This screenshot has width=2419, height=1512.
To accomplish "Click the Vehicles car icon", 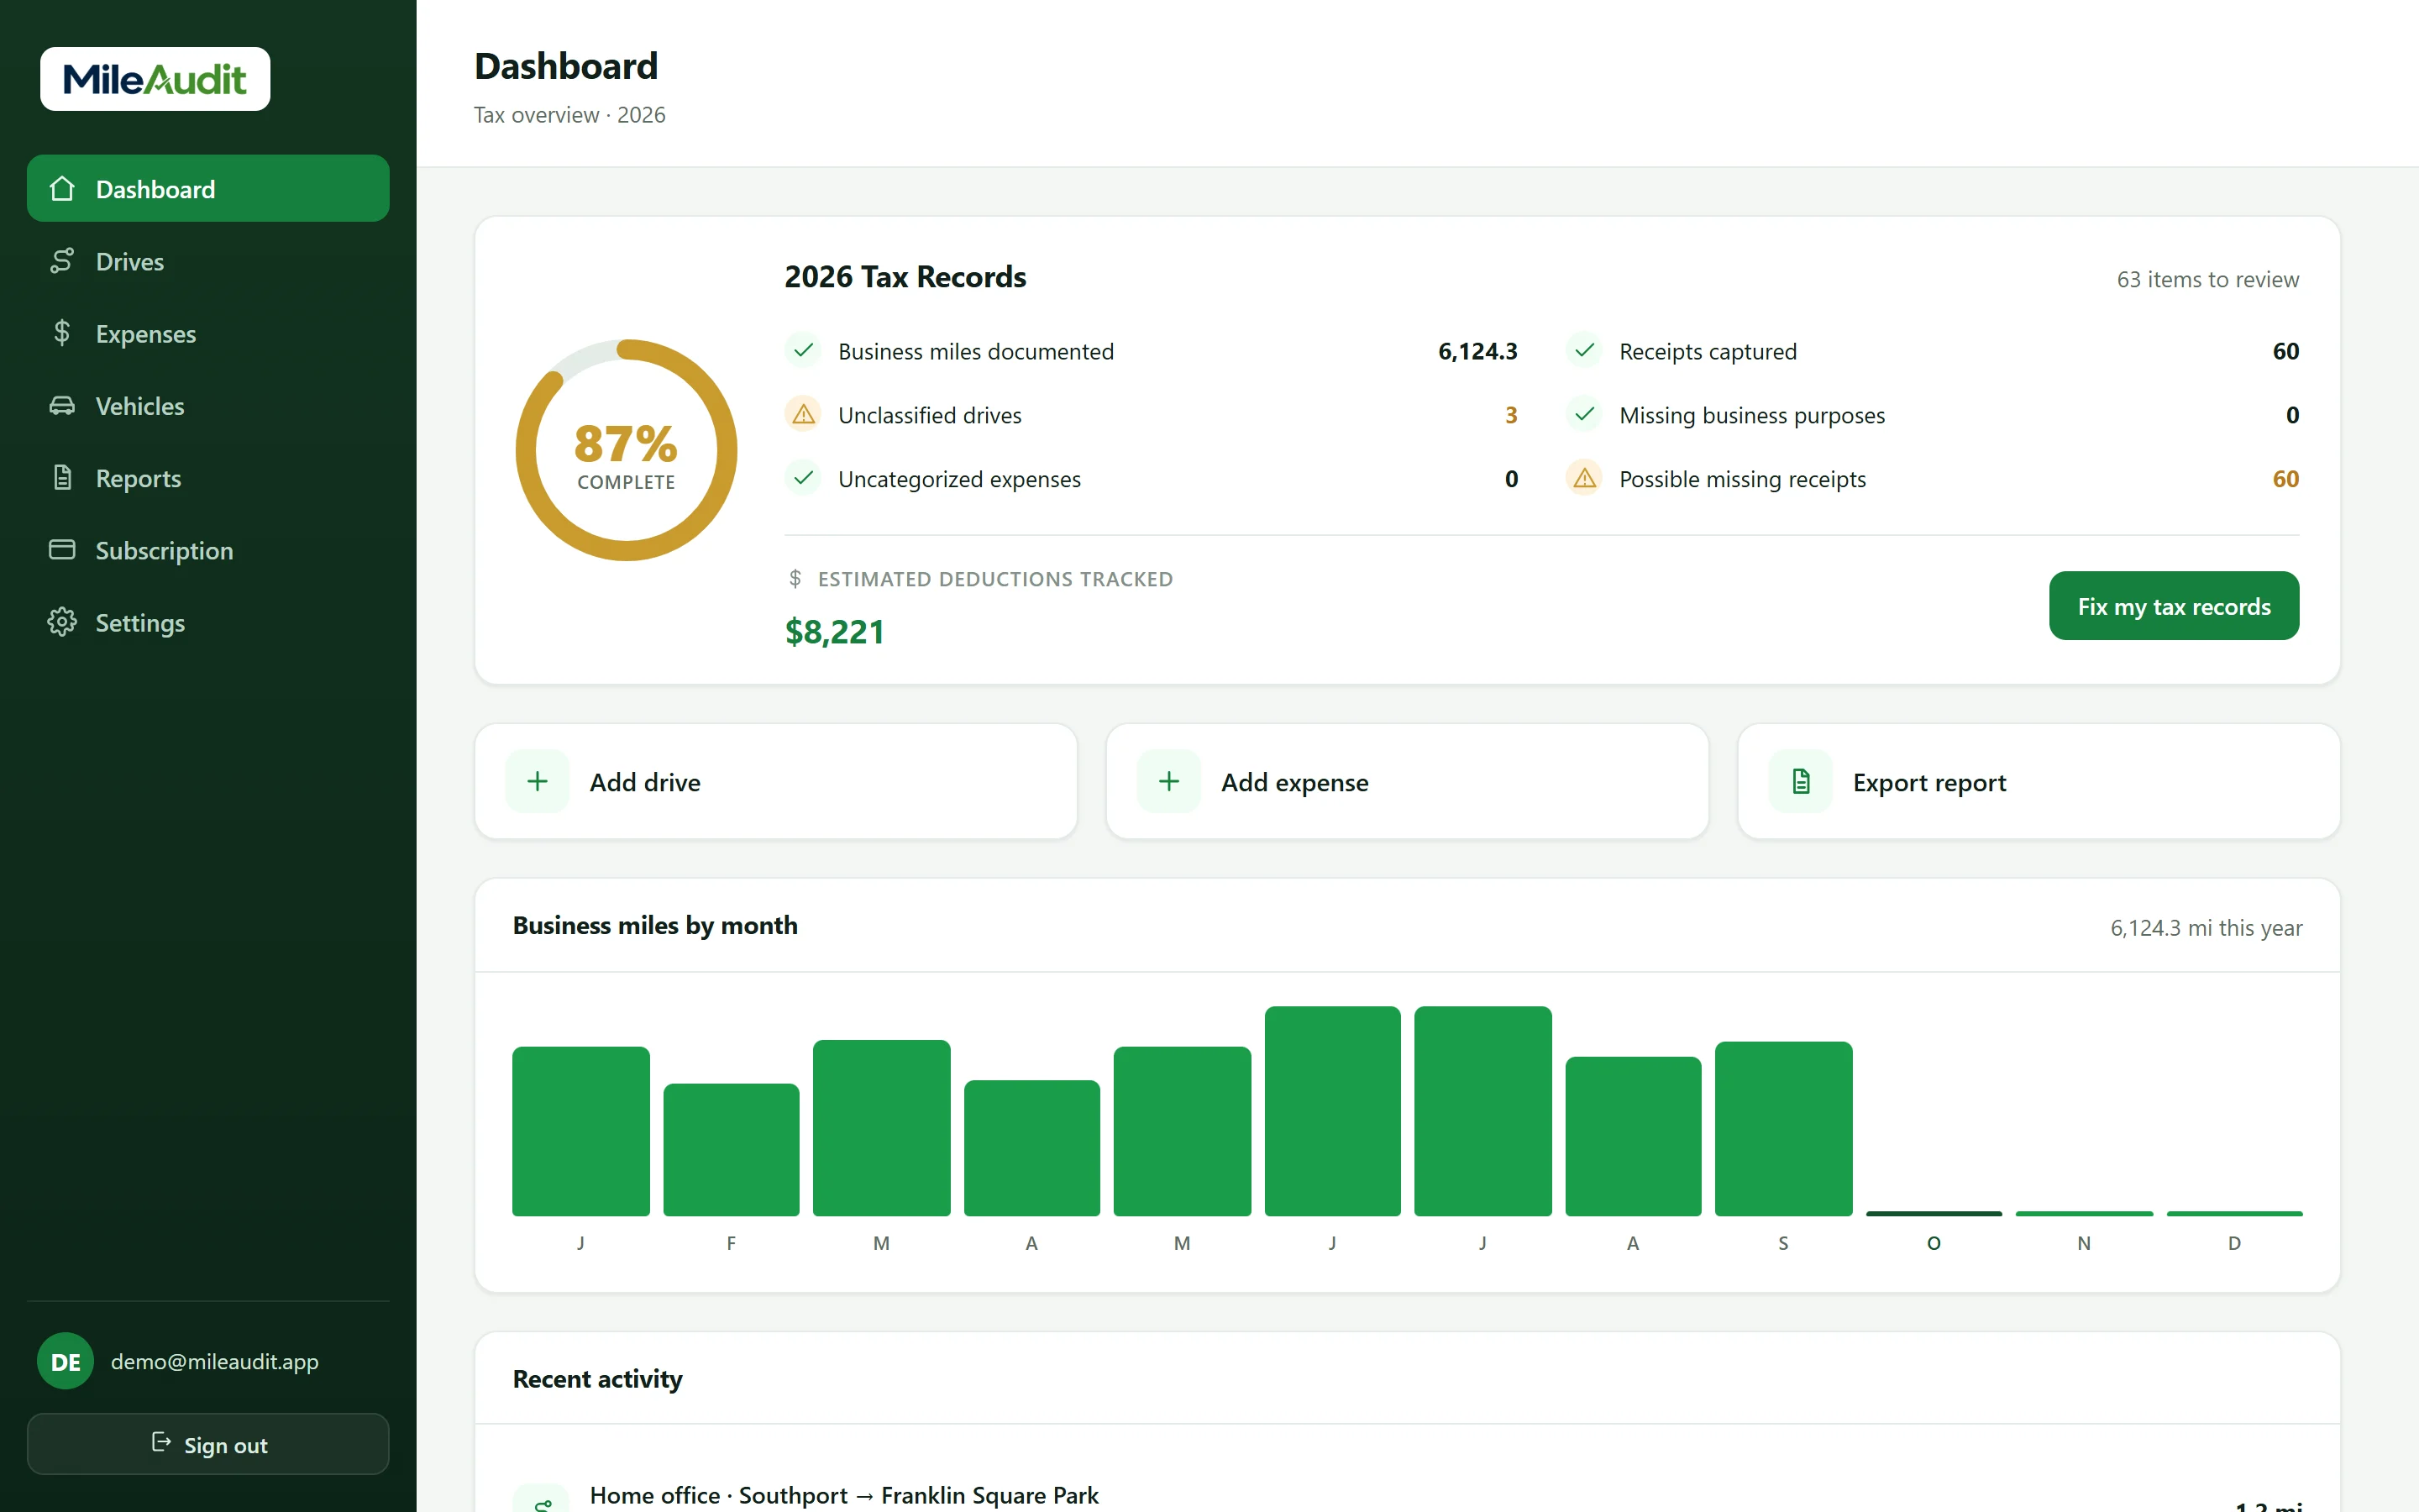I will pos(62,405).
